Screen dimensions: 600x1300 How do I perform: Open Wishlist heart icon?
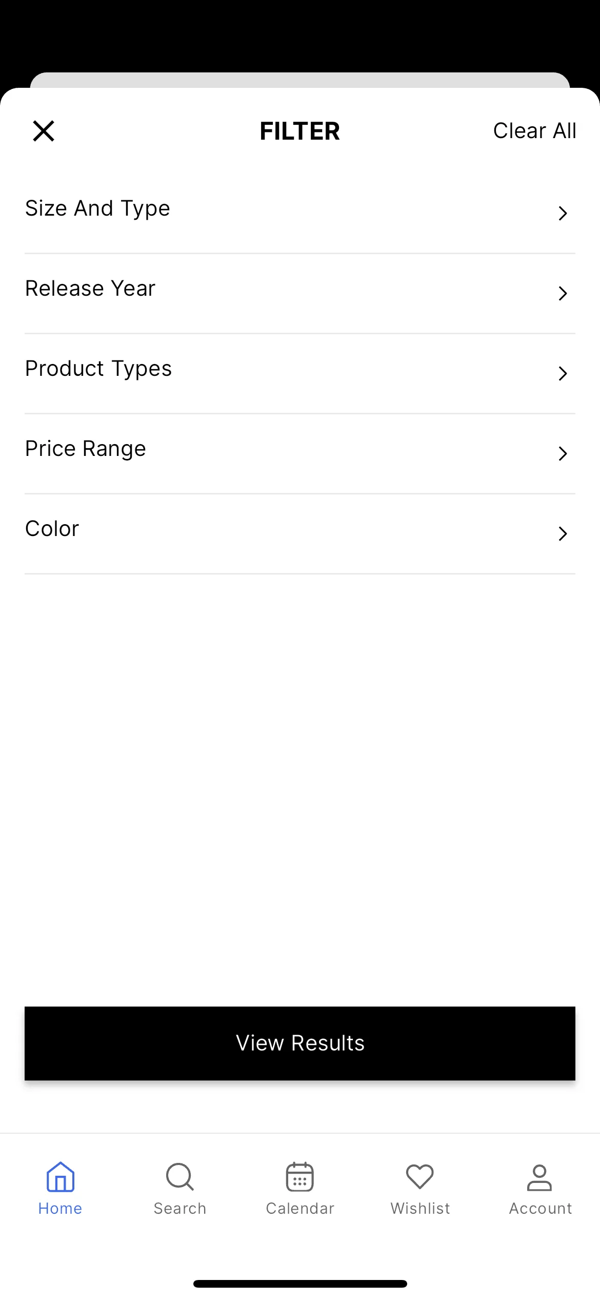tap(420, 1177)
